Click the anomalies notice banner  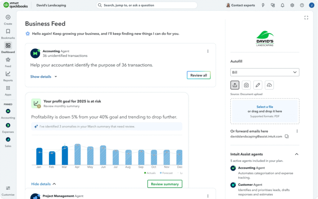pyautogui.click(x=107, y=126)
